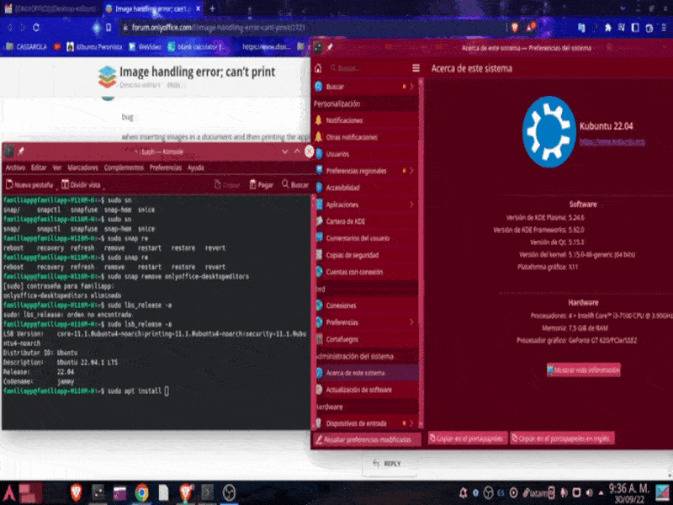Click the Buscar search field in System Settings

tap(368, 68)
